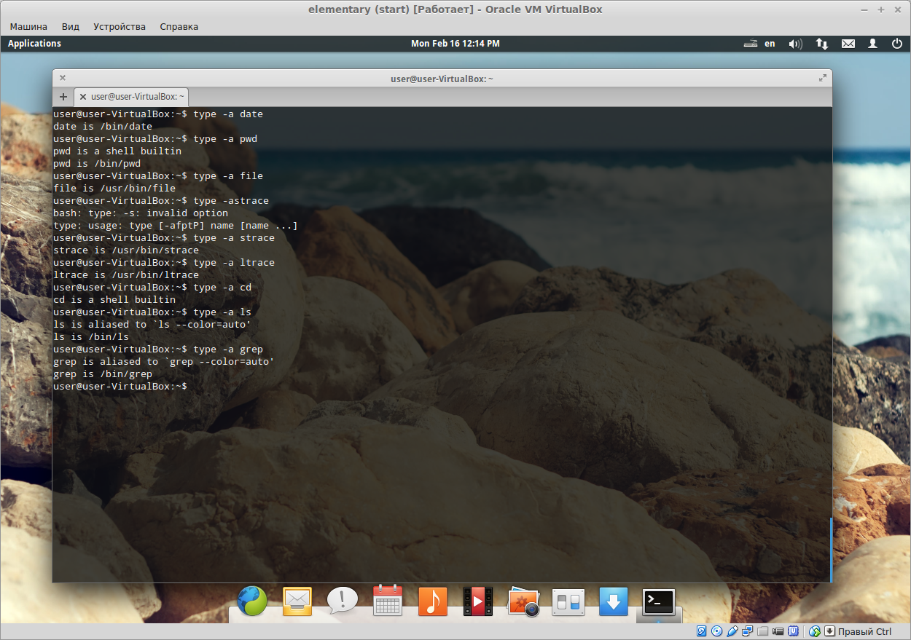Maximize the VirtualBox window with plus button

coord(880,9)
